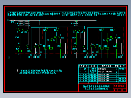This screenshot has height=98, width=131.
Task: Click the 页号 label in title block
Action: pyautogui.click(x=116, y=90)
